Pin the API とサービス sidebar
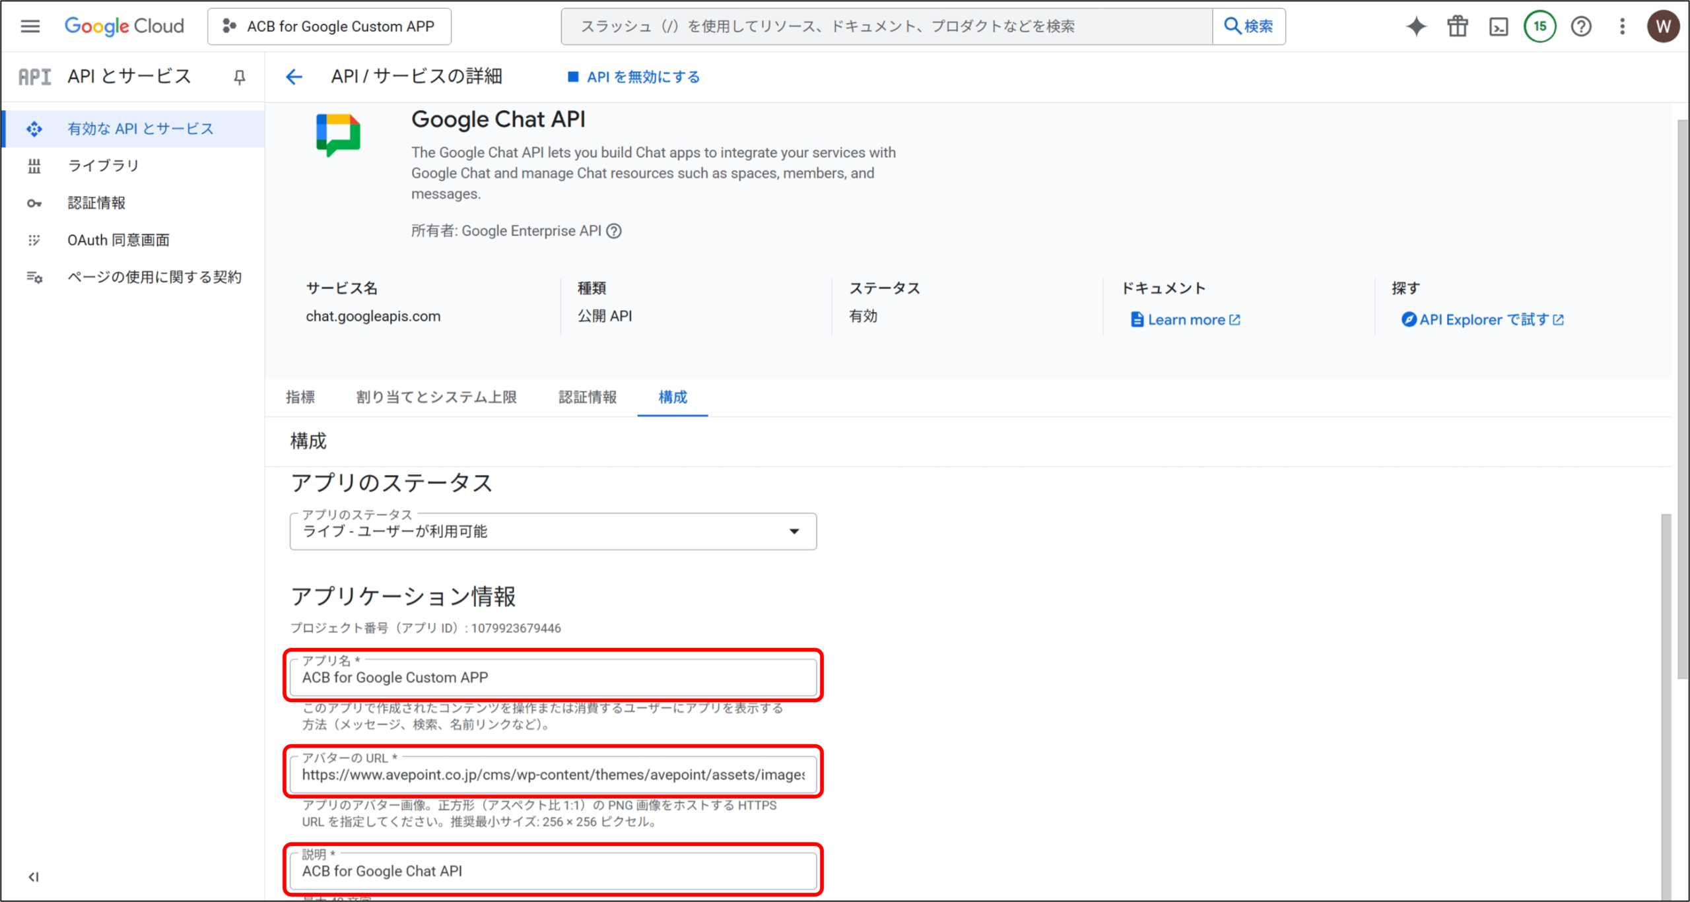This screenshot has width=1690, height=902. [240, 77]
